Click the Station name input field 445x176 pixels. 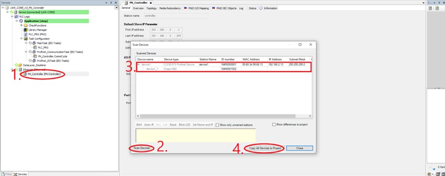click(176, 16)
